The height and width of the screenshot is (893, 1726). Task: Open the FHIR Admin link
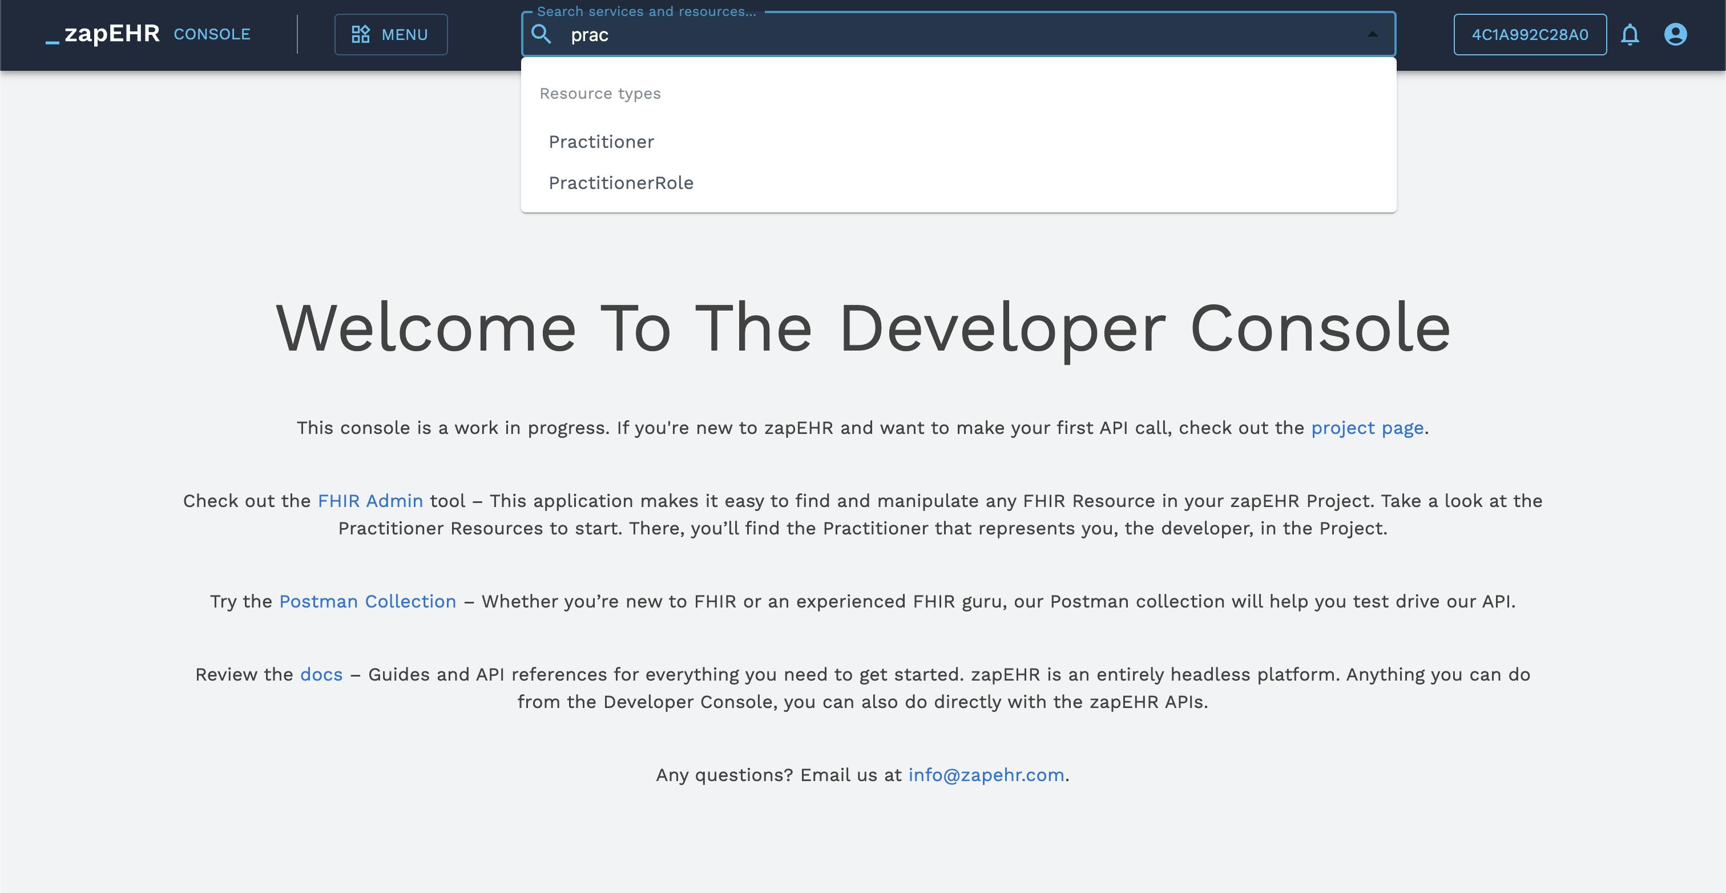click(x=370, y=501)
